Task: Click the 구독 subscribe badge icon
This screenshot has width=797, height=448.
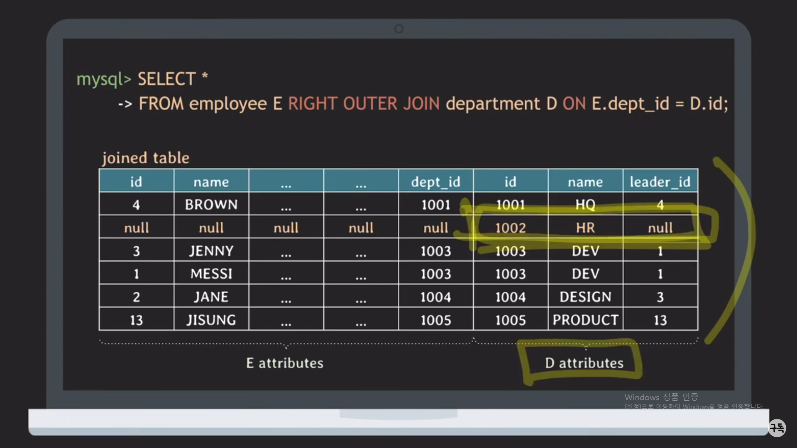Action: click(777, 428)
